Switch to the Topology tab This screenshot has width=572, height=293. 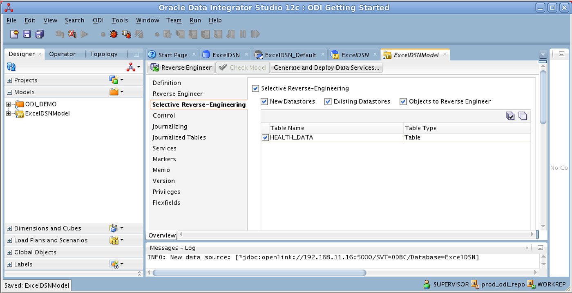pos(105,54)
